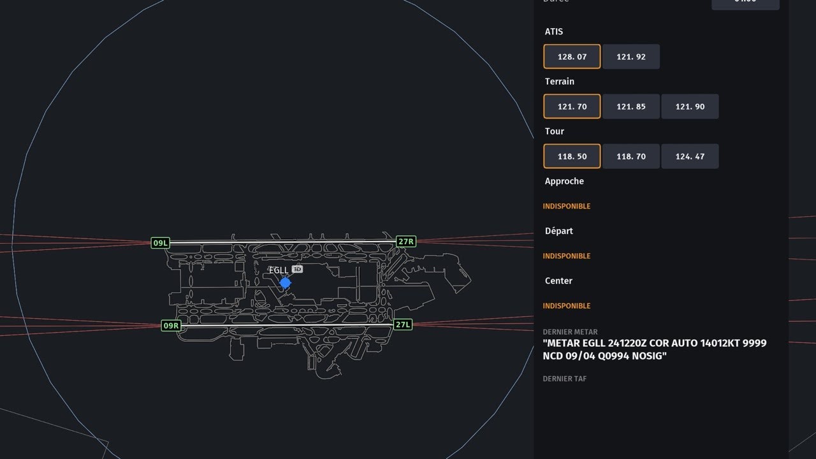
Task: Click the Départ section label
Action: pyautogui.click(x=558, y=231)
